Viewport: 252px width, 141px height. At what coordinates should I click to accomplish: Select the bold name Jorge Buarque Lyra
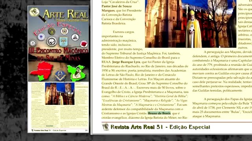pyautogui.click(x=126, y=62)
